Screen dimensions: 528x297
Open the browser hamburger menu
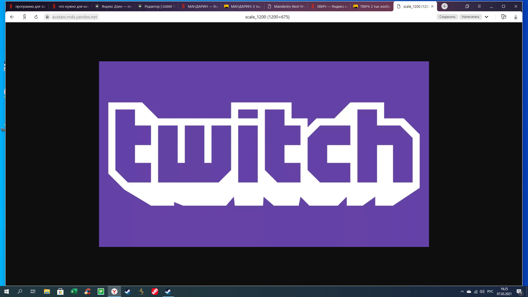[479, 6]
